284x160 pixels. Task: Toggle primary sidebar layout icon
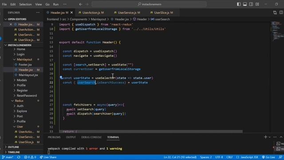[x=239, y=4]
